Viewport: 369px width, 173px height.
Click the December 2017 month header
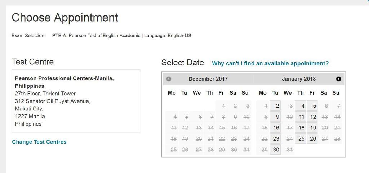tap(208, 79)
